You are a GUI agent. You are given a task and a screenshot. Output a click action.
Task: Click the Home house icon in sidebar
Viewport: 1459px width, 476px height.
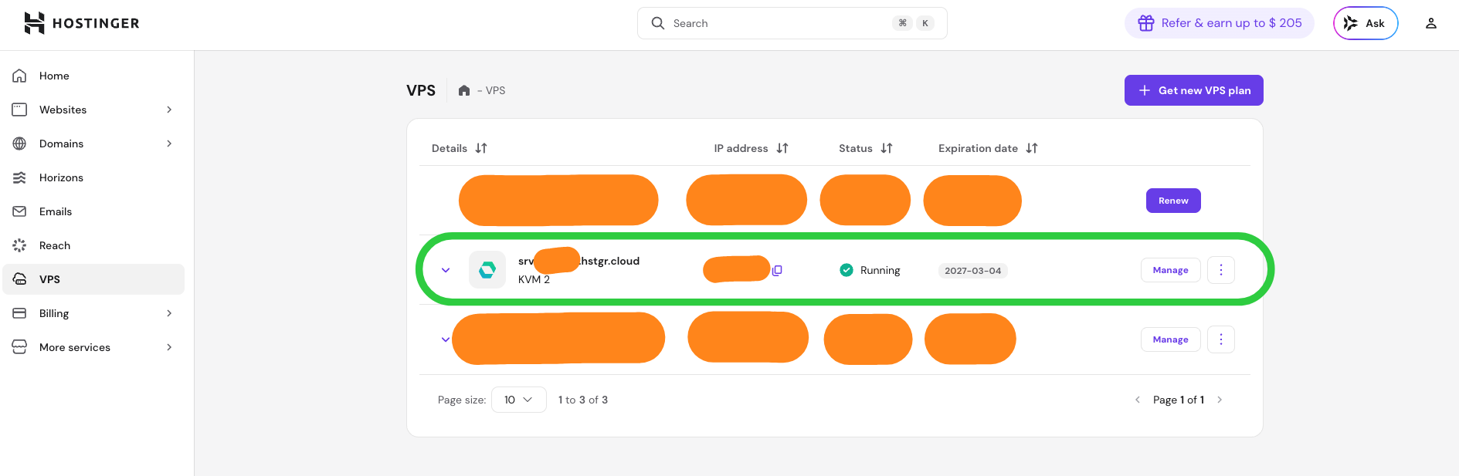tap(20, 76)
